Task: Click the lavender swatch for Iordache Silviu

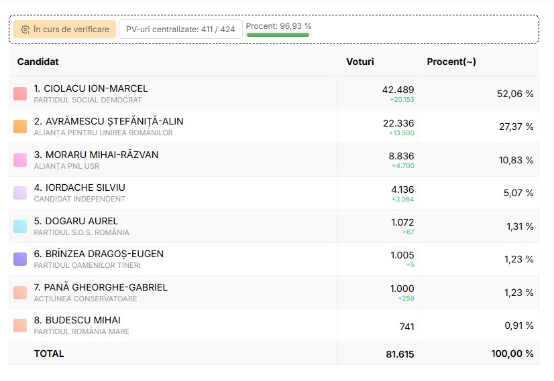Action: point(20,193)
